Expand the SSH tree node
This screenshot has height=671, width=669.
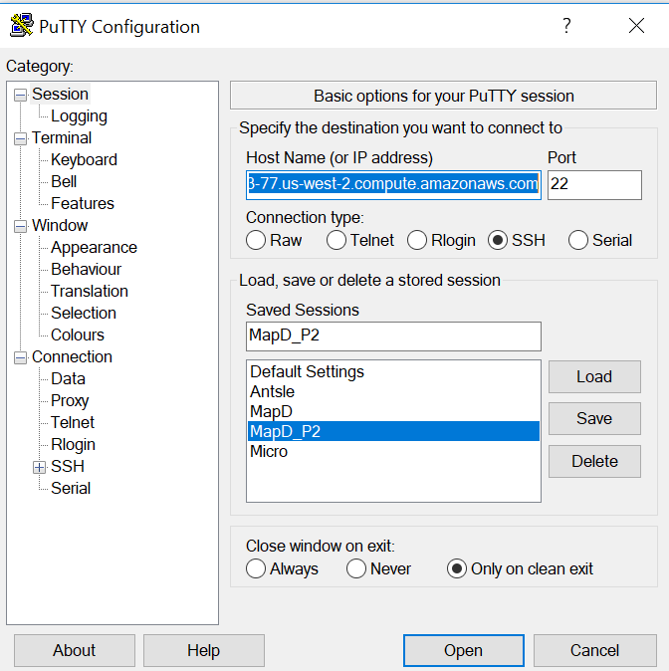(40, 467)
